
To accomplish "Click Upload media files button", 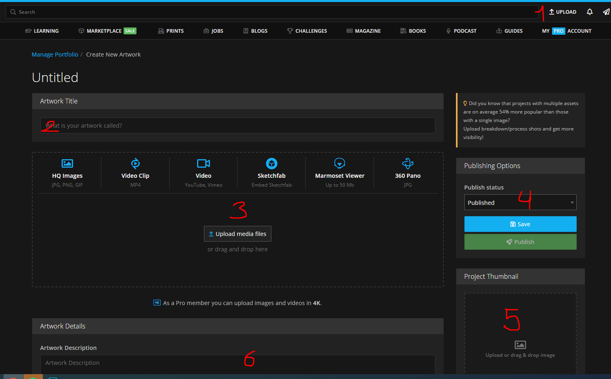I will pos(237,234).
